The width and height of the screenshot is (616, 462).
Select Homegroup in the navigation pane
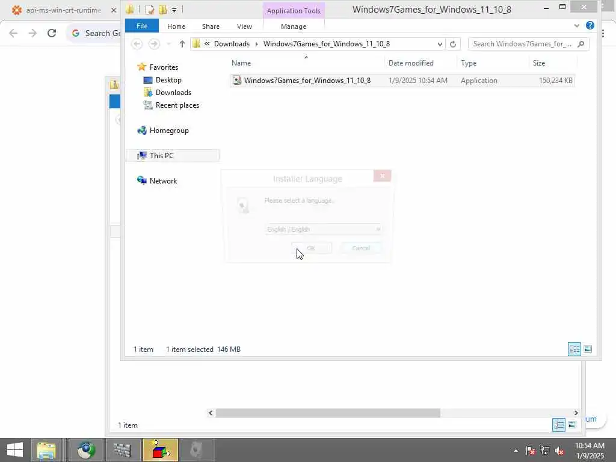point(169,131)
